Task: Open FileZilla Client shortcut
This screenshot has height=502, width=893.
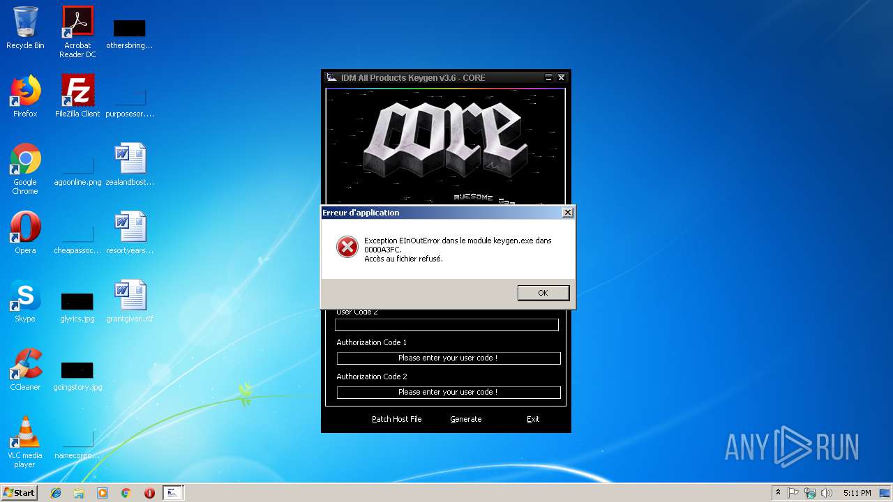Action: [77, 96]
